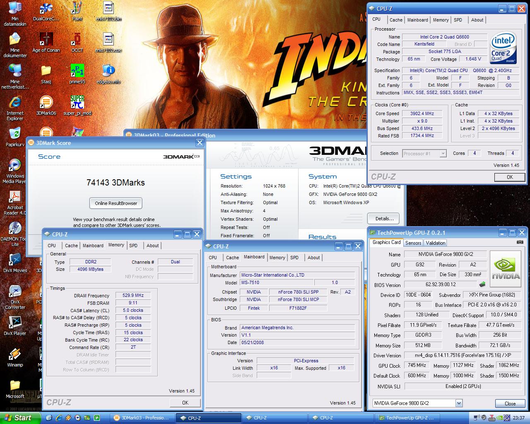Image resolution: width=530 pixels, height=424 pixels.
Task: Close the 3DMark Score window
Action: coord(200,143)
